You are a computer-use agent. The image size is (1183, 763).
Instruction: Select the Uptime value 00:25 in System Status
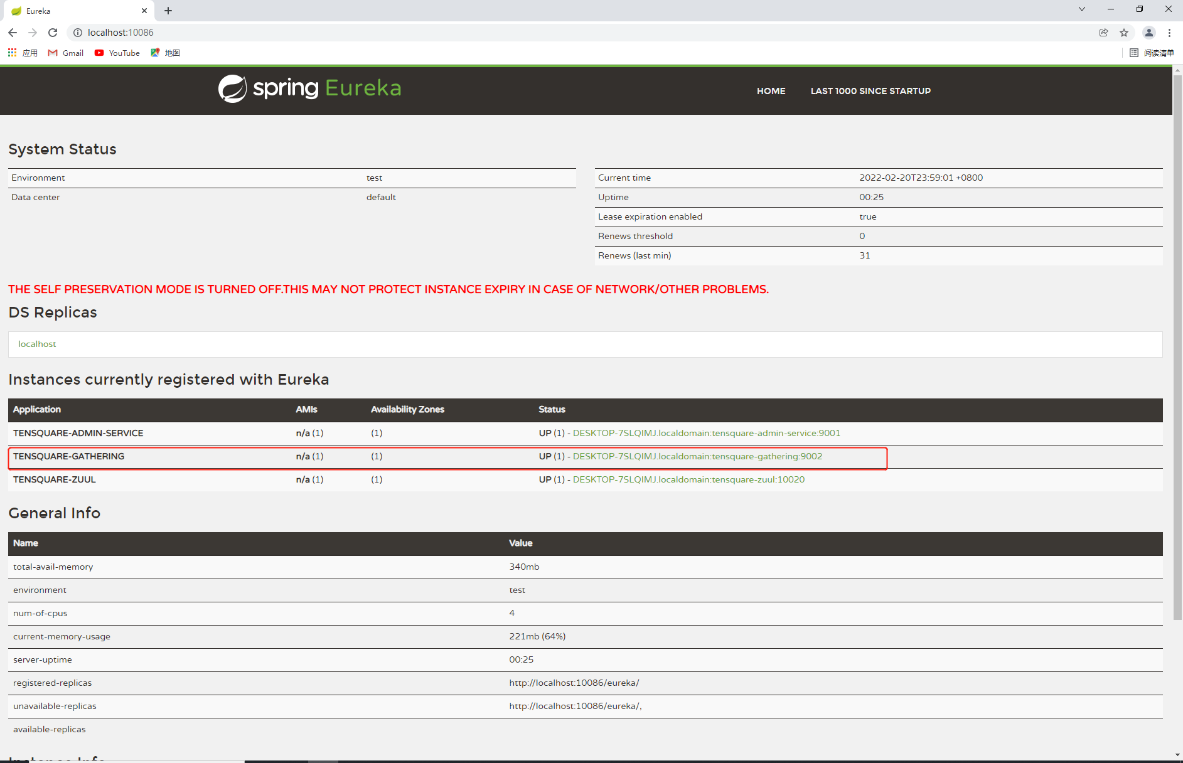point(871,197)
